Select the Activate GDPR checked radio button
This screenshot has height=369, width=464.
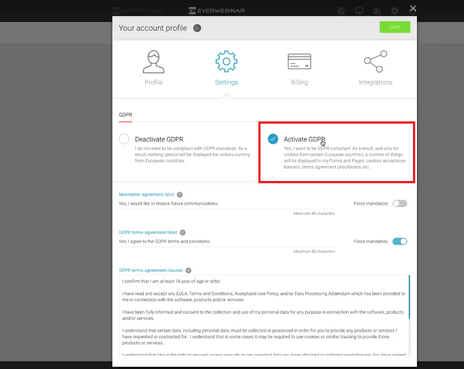tap(273, 139)
